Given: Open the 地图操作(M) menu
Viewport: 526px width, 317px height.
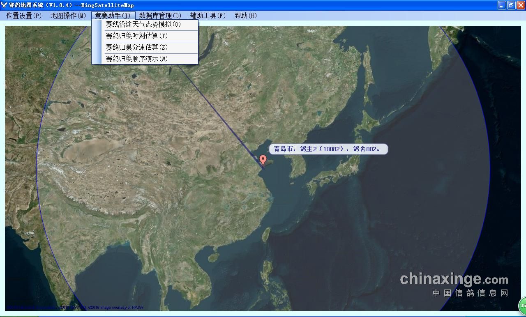Looking at the screenshot, I should pyautogui.click(x=68, y=16).
